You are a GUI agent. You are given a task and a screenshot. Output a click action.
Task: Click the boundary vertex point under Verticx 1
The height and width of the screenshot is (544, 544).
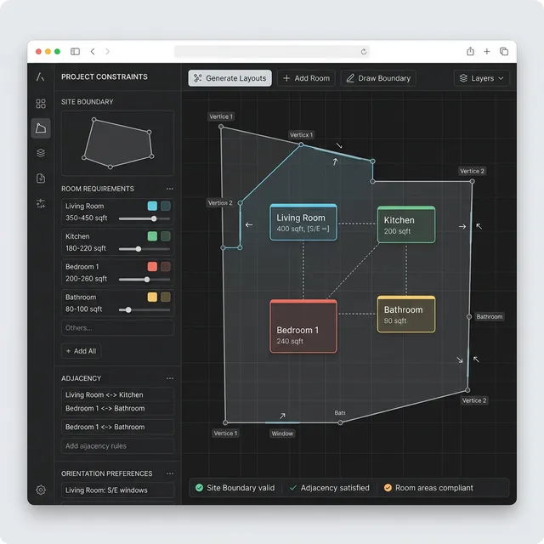[301, 144]
